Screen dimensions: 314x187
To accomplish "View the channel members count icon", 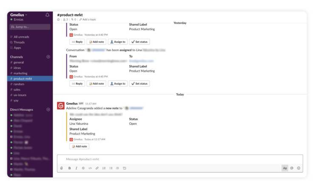I will [65, 20].
